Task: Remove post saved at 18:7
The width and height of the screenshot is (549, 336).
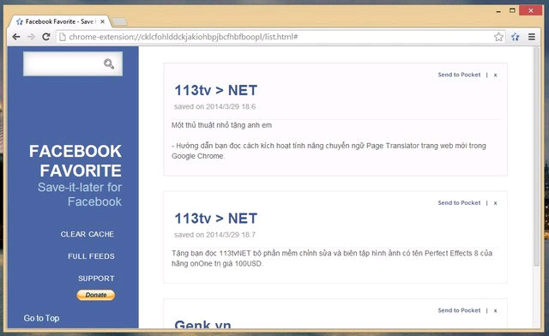Action: coord(496,203)
